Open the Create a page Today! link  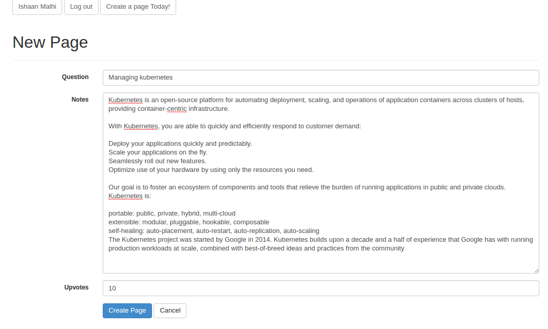pos(138,7)
